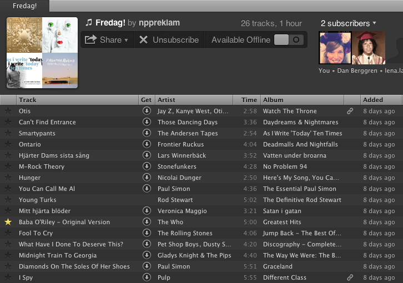Select the track What Have I Done To Deserve This?
Image resolution: width=403 pixels, height=283 pixels.
(71, 244)
